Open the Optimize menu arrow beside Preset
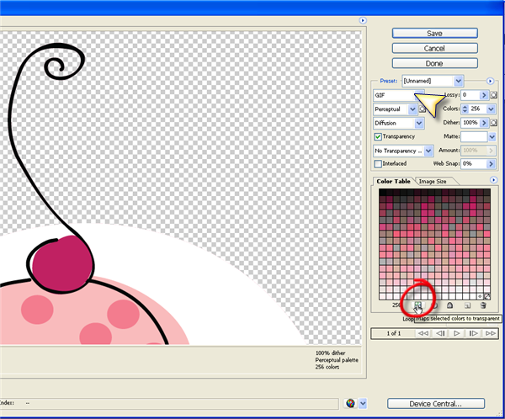The height and width of the screenshot is (419, 505). [x=489, y=81]
